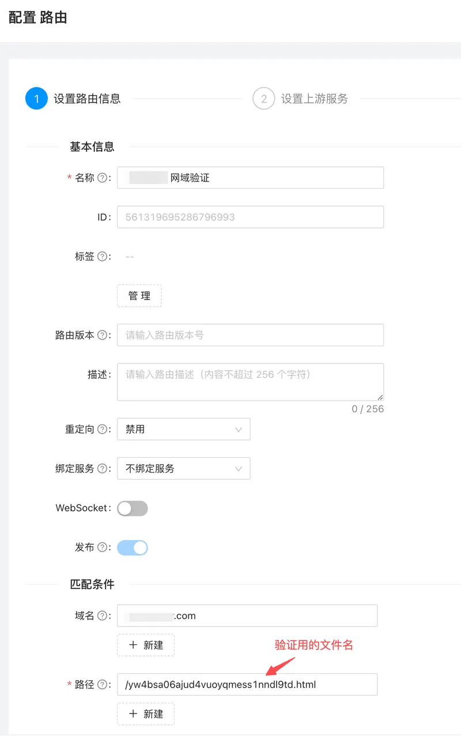461x736 pixels.
Task: Click 新建 button under the 域名 field
Action: [x=146, y=645]
